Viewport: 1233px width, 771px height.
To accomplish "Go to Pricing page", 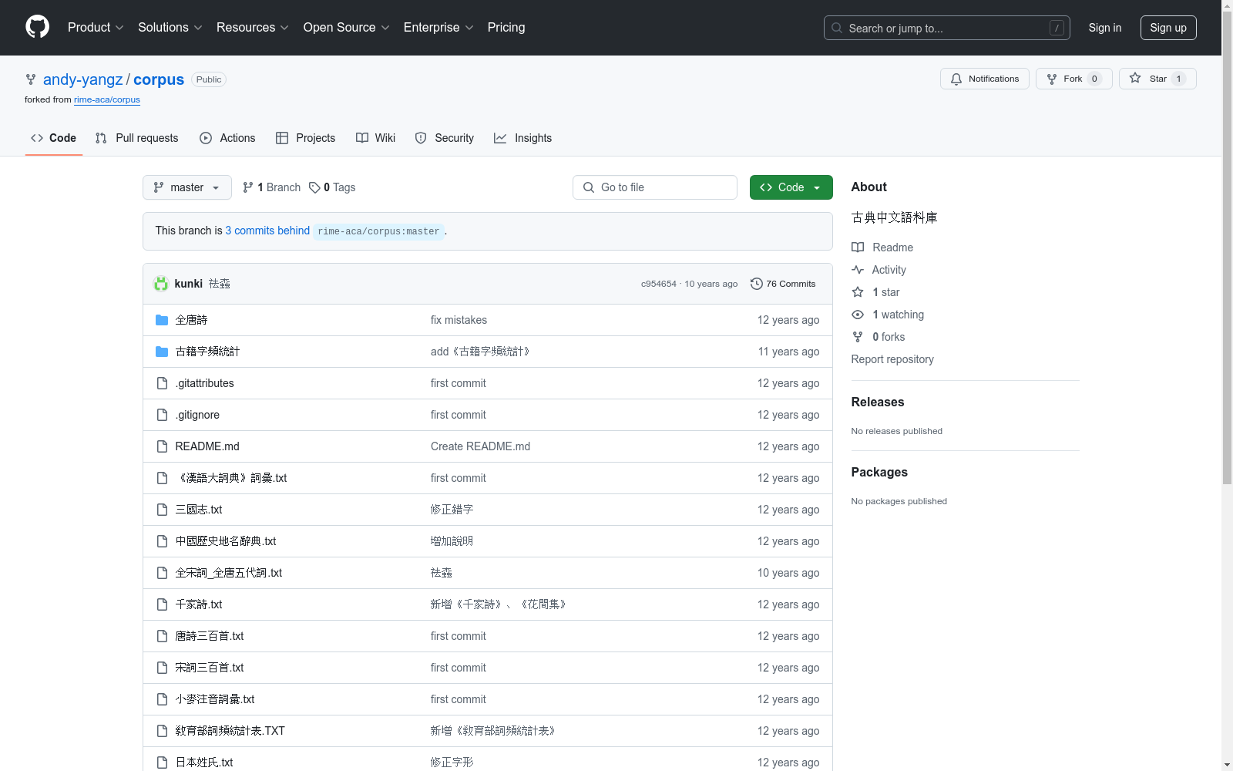I will 506,28.
